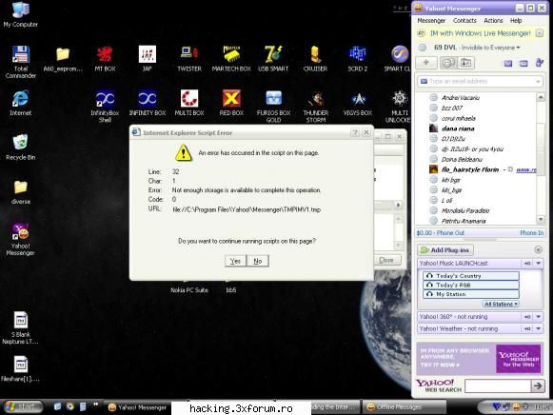Open S Blank Neptune LT file icon
553x415 pixels.
pyautogui.click(x=20, y=328)
